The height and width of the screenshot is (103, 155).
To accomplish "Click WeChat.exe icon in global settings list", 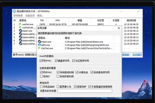I will point(39,48).
